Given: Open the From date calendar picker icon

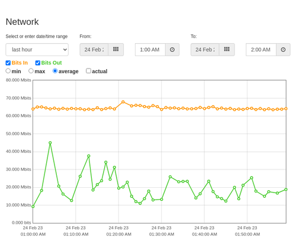Looking at the screenshot, I should [x=116, y=50].
